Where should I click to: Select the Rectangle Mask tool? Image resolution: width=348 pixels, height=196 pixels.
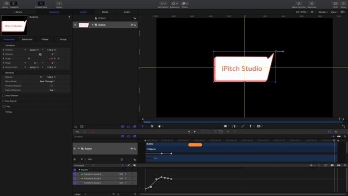[259, 126]
